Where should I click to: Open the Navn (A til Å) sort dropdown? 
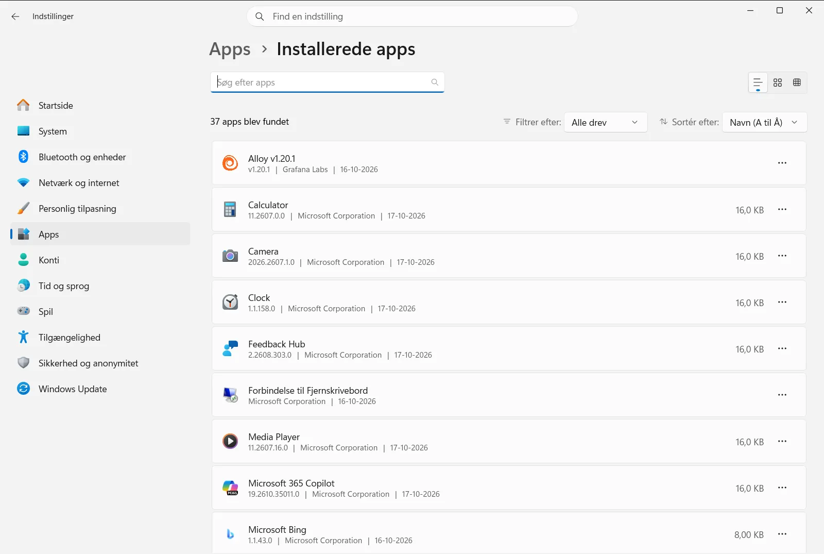pyautogui.click(x=764, y=123)
